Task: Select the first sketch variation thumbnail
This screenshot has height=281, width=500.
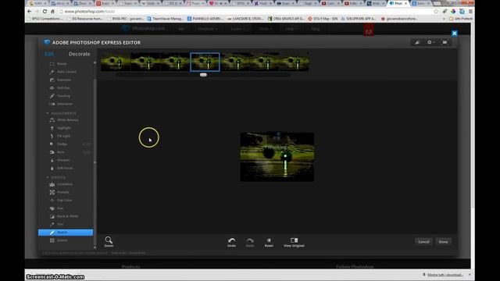Action: coord(116,62)
